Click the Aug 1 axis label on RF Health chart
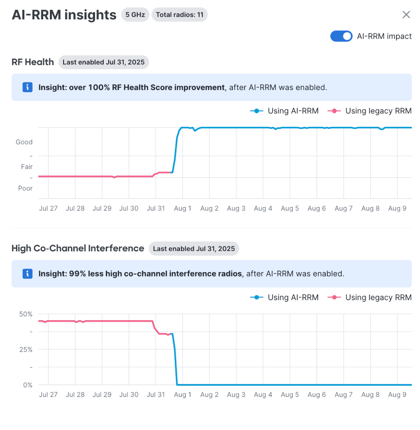The image size is (420, 430). (182, 208)
